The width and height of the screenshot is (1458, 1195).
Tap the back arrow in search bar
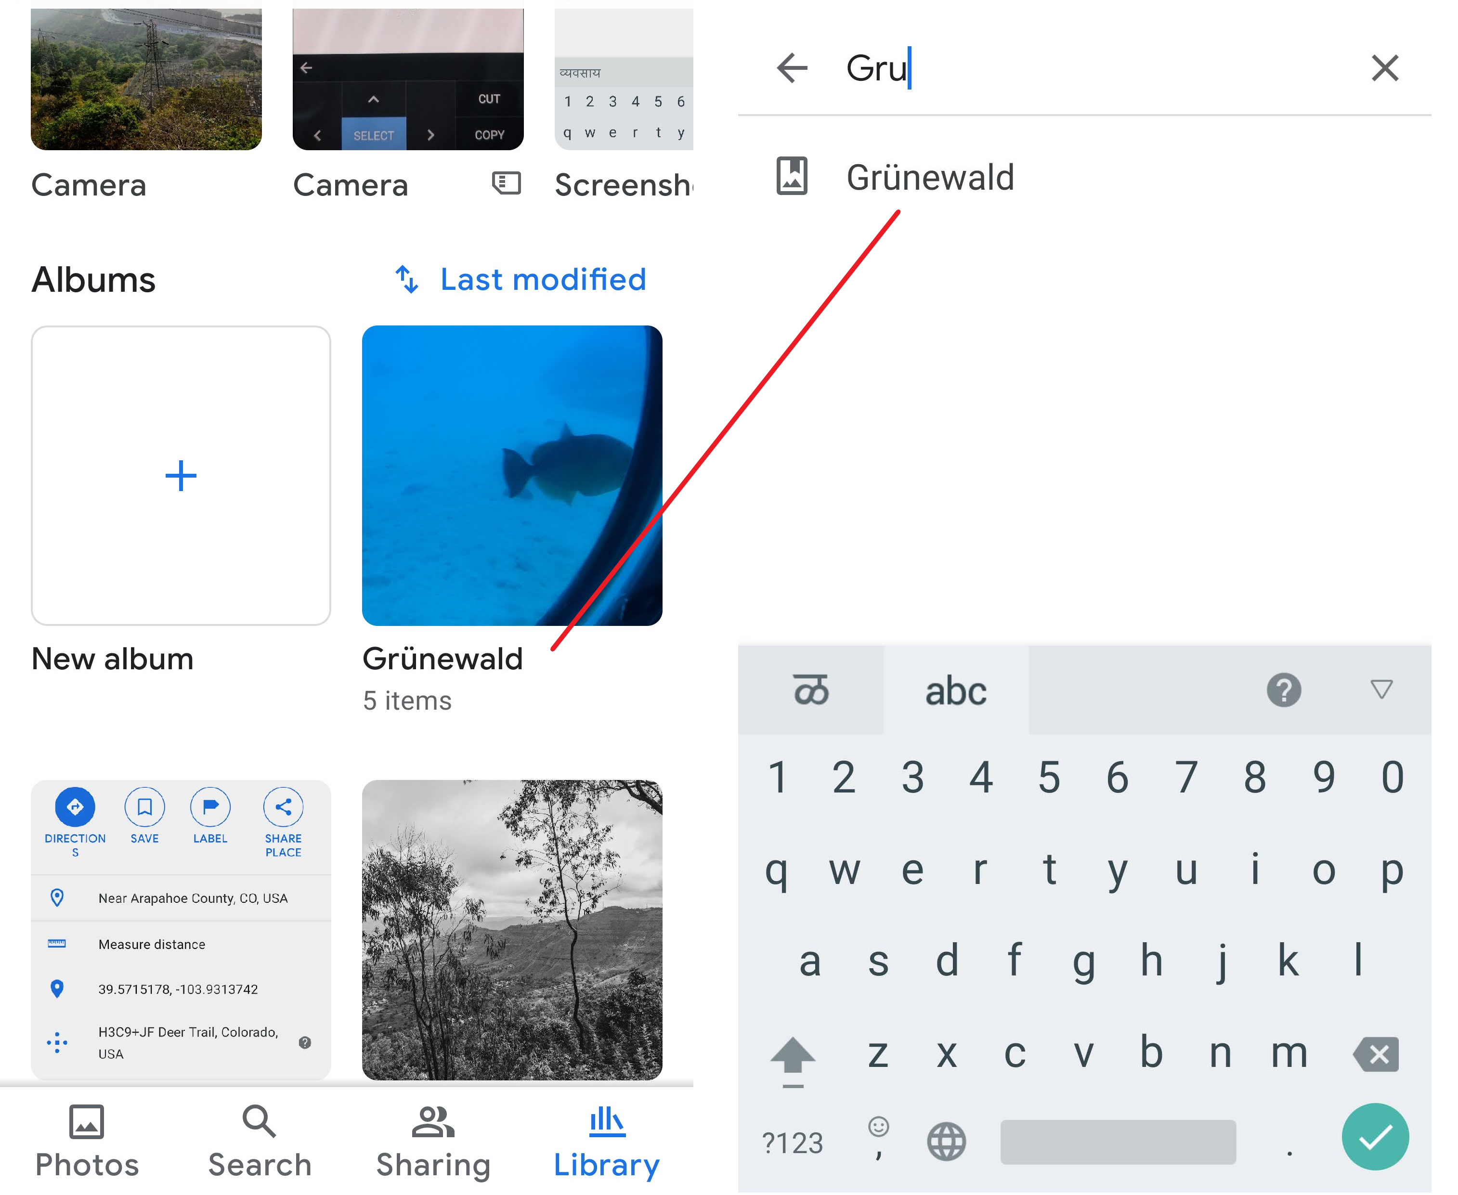(792, 67)
